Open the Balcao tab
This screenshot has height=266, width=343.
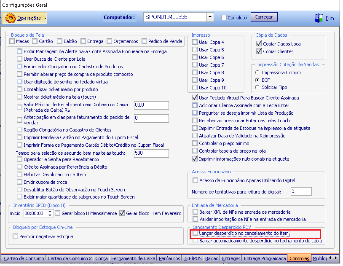212,258
